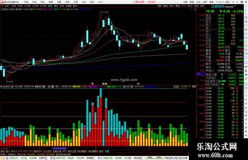
Task: Click the 复权 price adjustment button
Action: coord(160,6)
